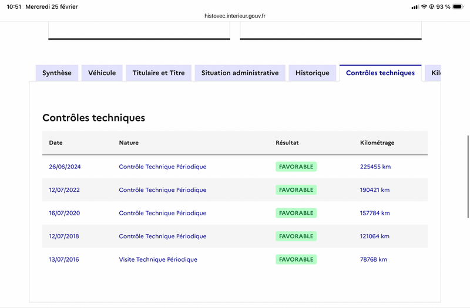Open the Historique tab
470x308 pixels.
click(312, 73)
